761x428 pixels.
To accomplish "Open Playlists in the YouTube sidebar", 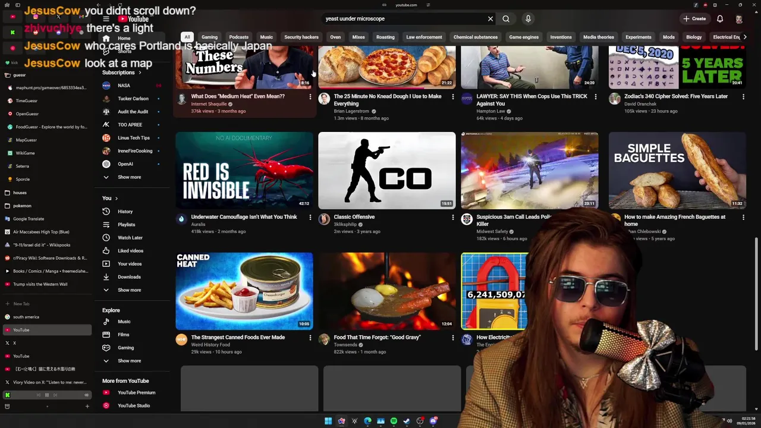I will click(x=126, y=225).
